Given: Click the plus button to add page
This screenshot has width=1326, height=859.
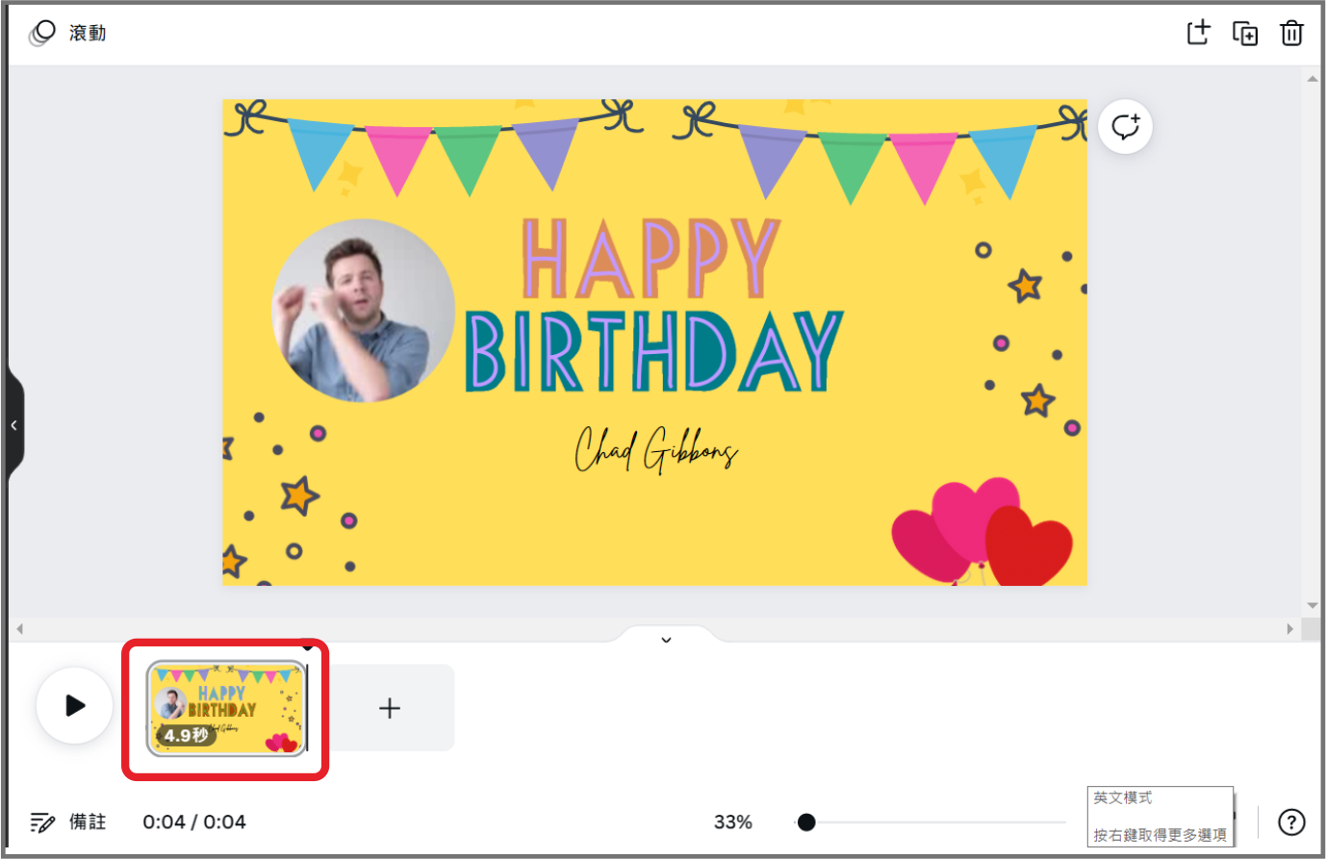Looking at the screenshot, I should coord(390,709).
